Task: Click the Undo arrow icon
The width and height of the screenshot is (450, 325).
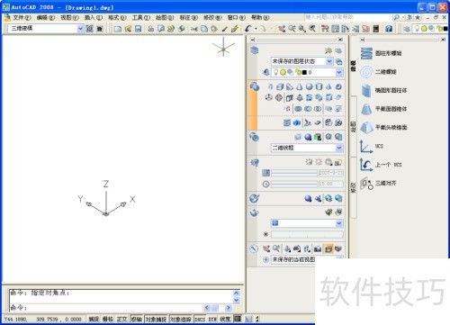Action: tap(247, 29)
